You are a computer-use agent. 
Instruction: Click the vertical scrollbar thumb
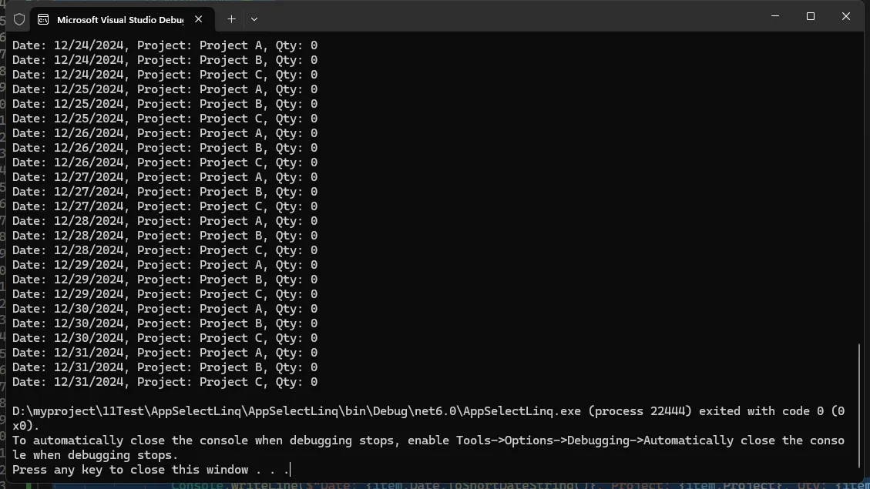click(860, 404)
